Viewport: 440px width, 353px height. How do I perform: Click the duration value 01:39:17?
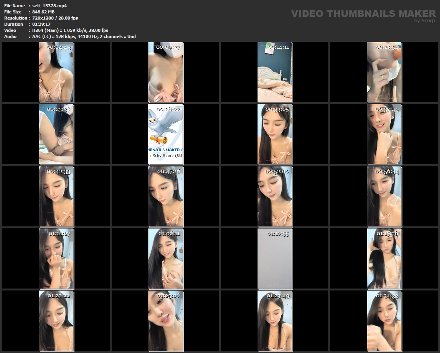41,24
